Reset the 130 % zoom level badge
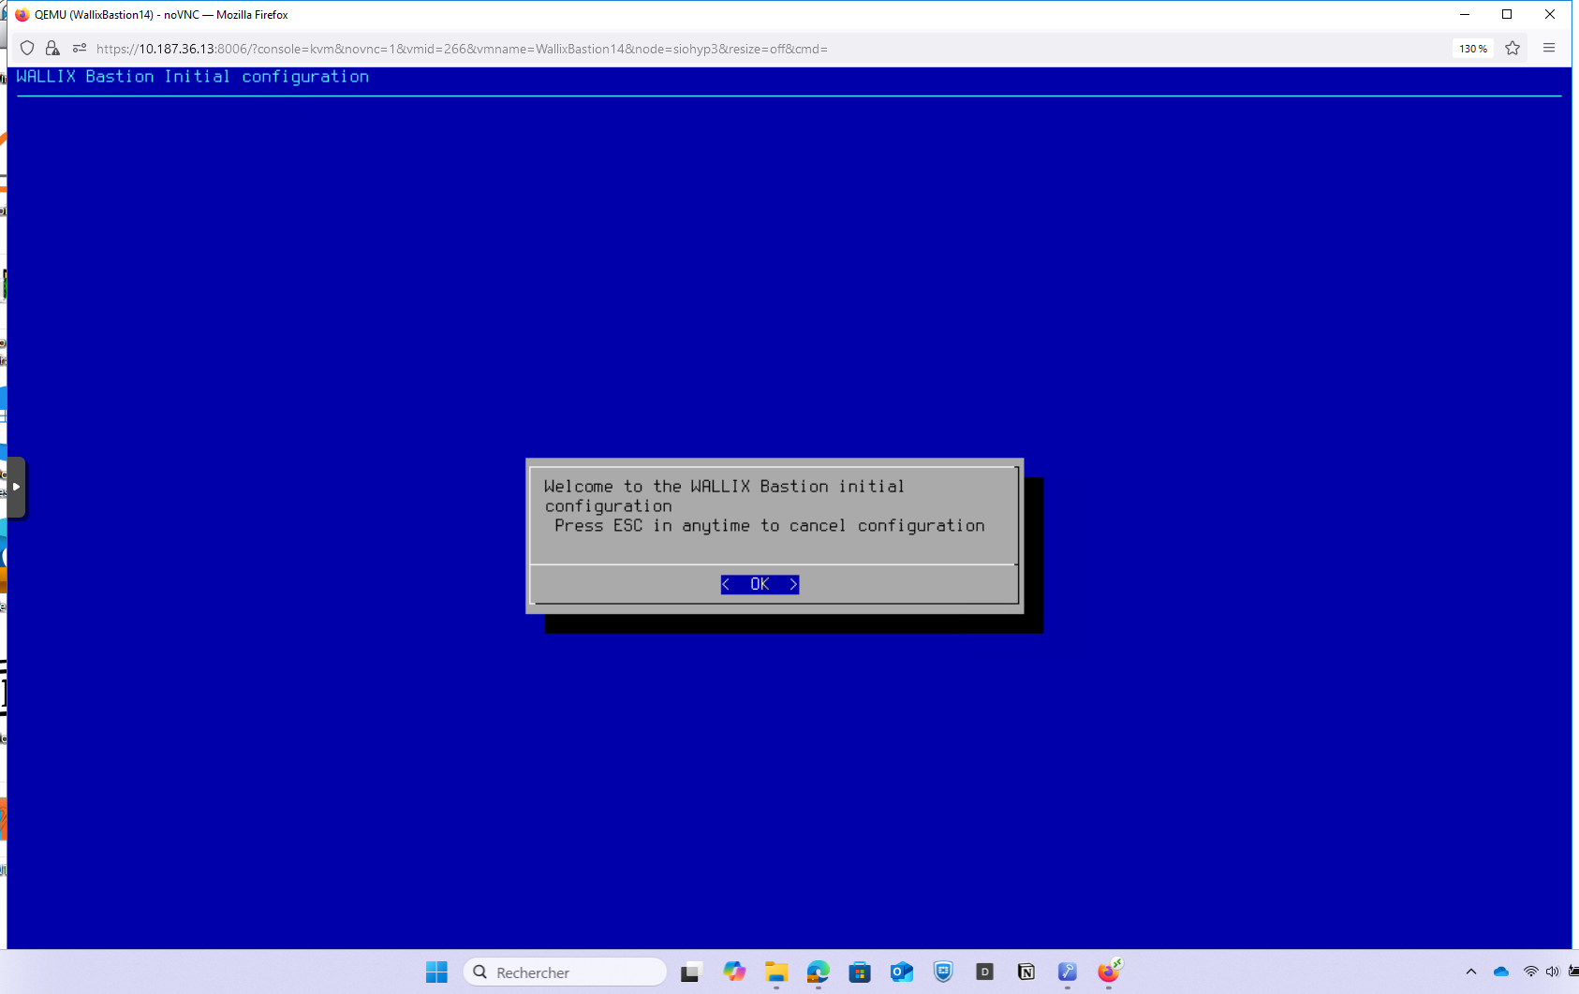 (x=1472, y=49)
